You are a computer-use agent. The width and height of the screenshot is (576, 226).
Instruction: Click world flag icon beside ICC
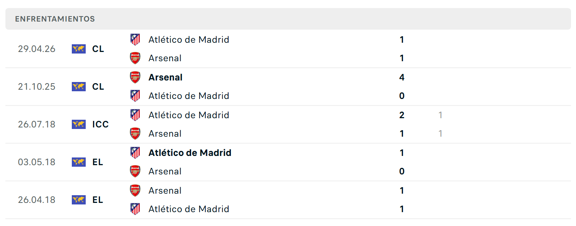coord(79,124)
